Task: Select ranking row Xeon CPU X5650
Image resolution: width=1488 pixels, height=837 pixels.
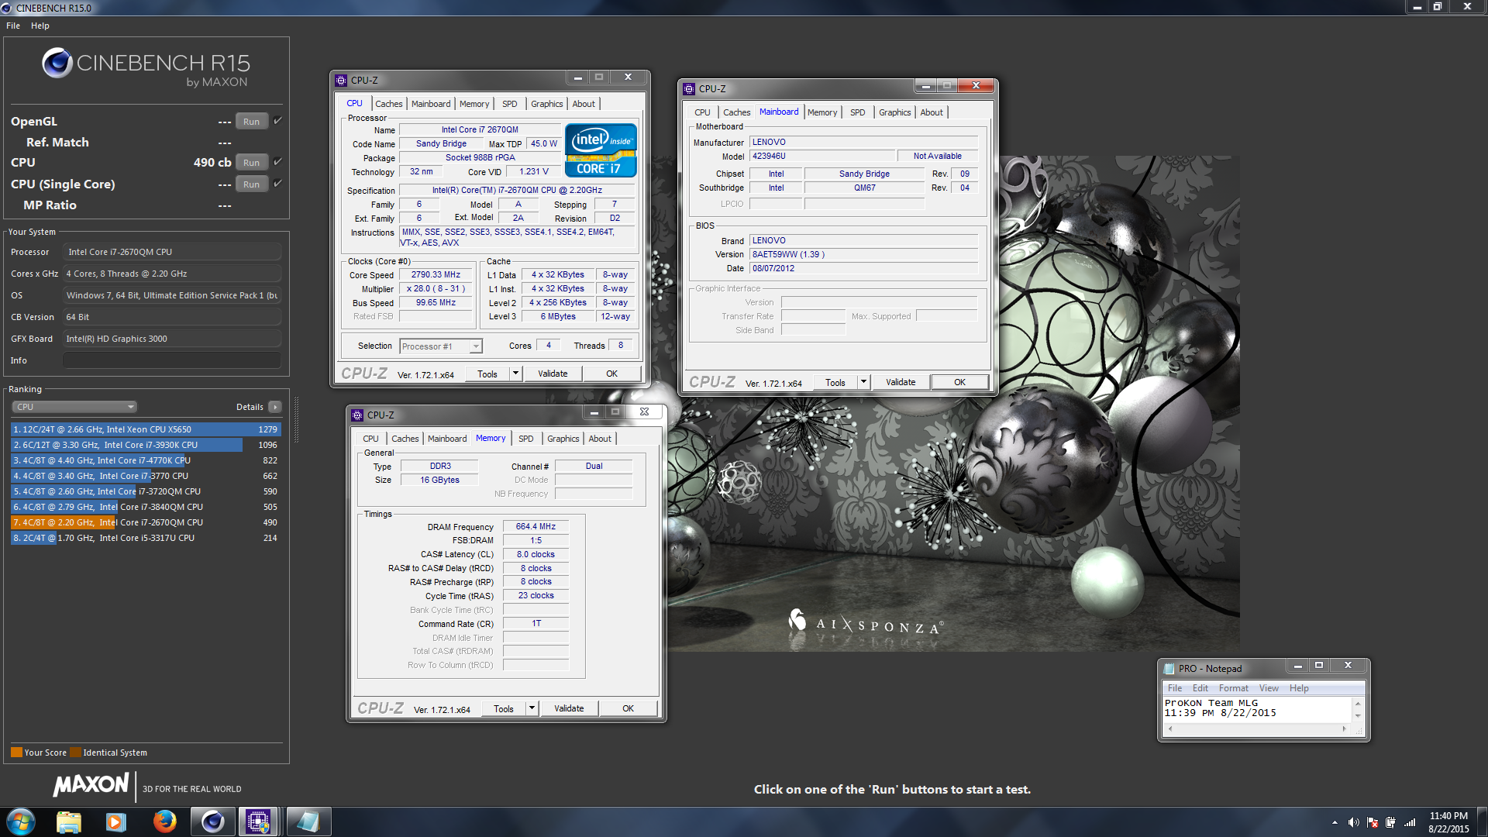Action: tap(146, 429)
